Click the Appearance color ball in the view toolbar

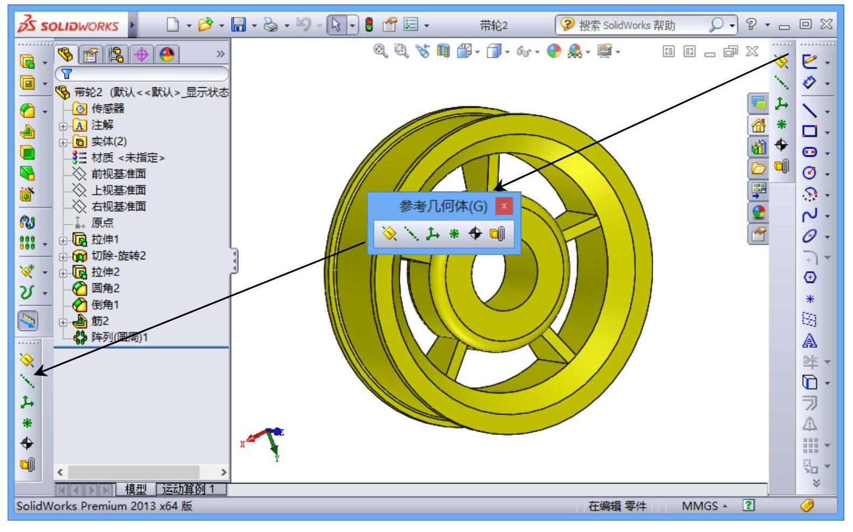(x=553, y=51)
